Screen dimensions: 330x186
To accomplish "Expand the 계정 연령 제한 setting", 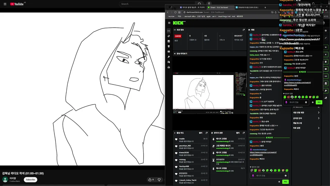I will point(307,113).
